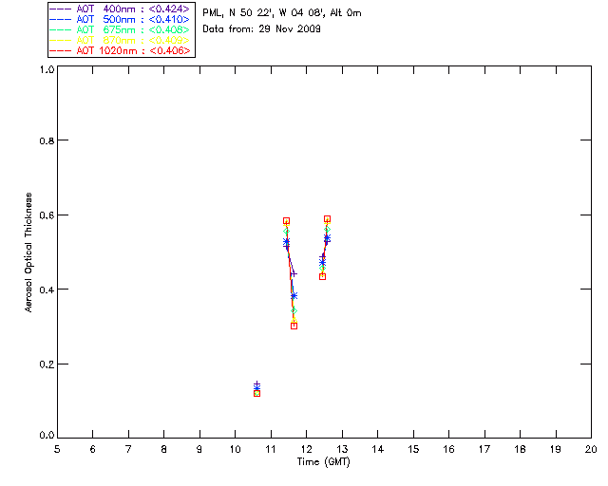Click the 0.2 y-axis tick label
Screen dimensions: 608x486
[47, 364]
